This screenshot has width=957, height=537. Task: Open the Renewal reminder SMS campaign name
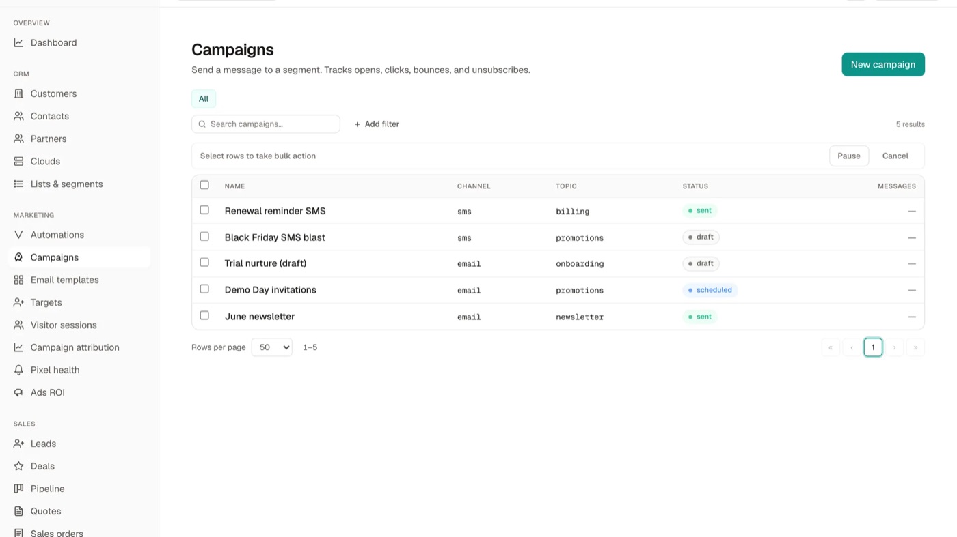coord(275,211)
